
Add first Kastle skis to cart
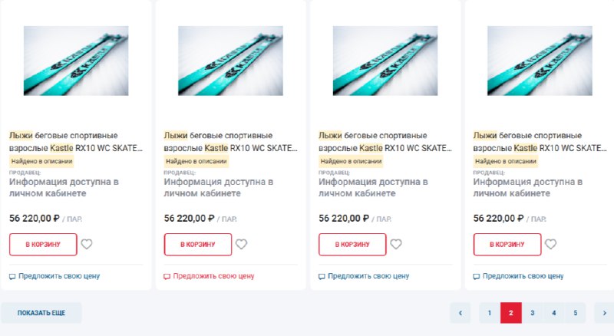(x=43, y=245)
